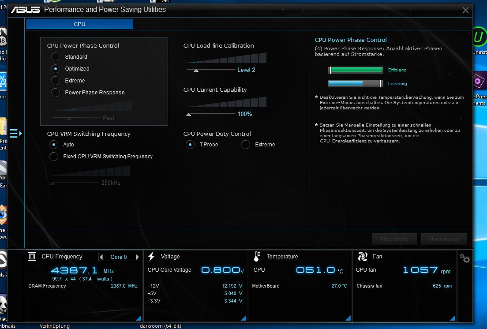Switch to the CPU tab
This screenshot has height=329, width=487.
(x=80, y=24)
